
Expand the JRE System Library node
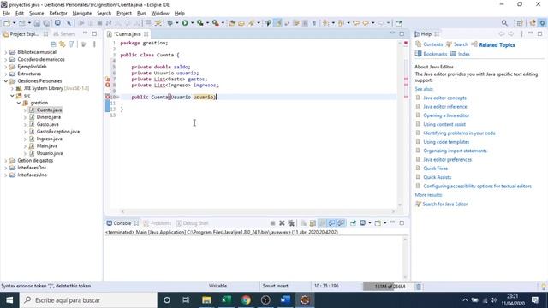coord(12,88)
